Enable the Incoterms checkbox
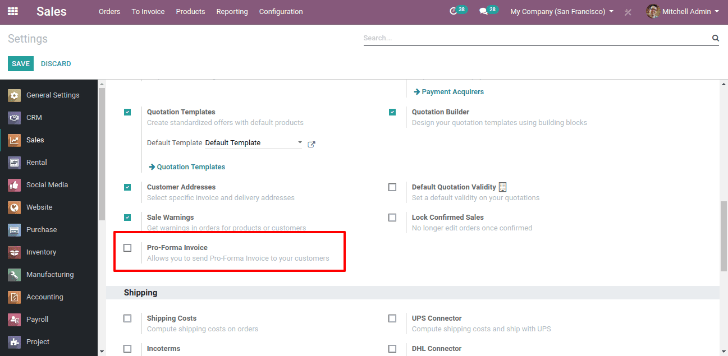Screen dimensions: 728x356 click(x=127, y=349)
